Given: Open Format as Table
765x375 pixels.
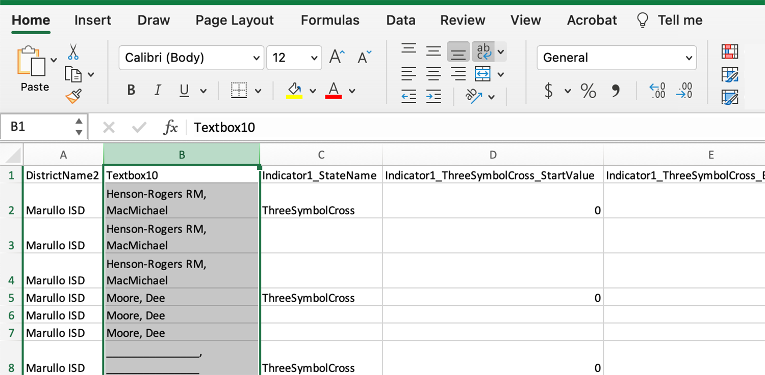Looking at the screenshot, I should pyautogui.click(x=730, y=74).
